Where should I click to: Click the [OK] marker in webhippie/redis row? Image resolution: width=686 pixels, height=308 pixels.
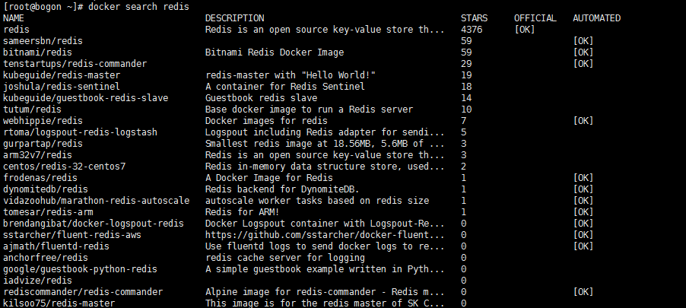pos(583,120)
